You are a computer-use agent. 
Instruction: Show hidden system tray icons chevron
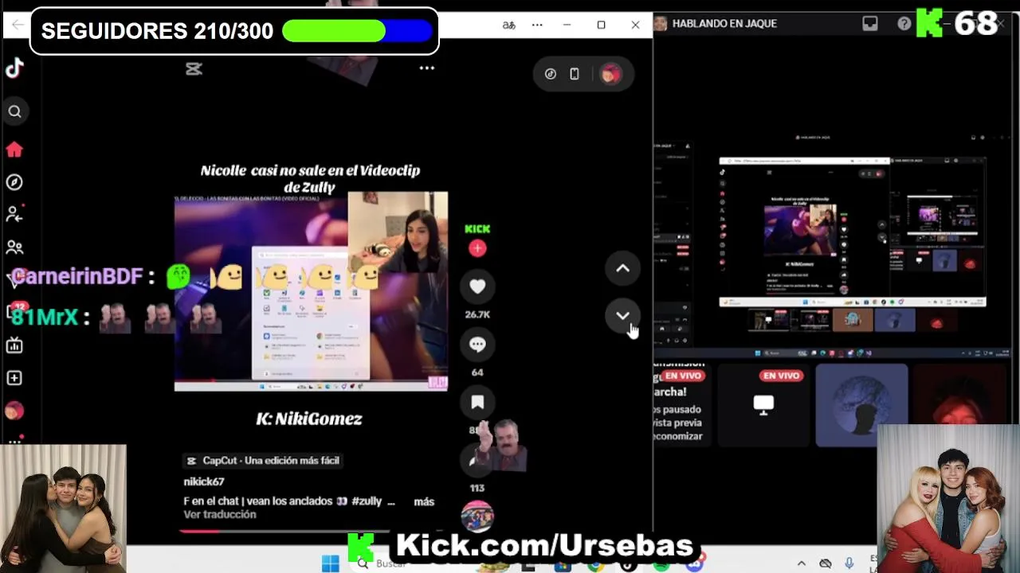tap(801, 563)
